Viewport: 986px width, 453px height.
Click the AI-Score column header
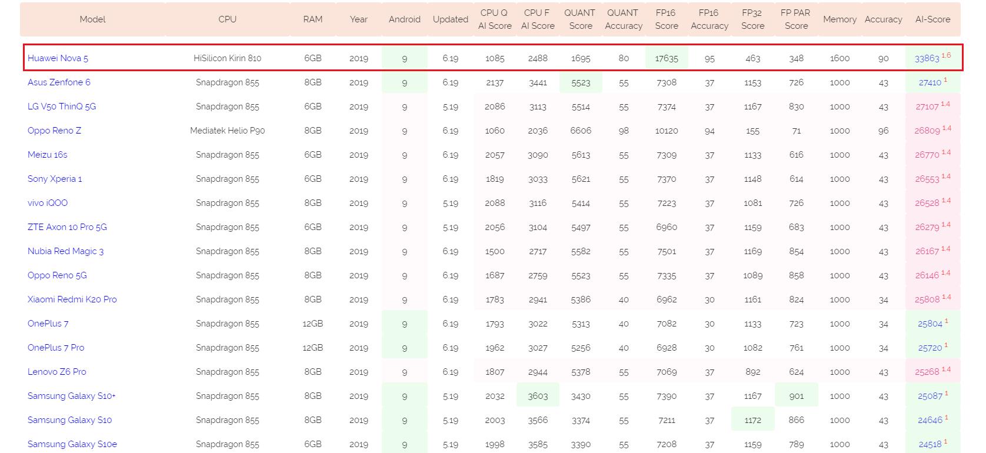pos(932,19)
